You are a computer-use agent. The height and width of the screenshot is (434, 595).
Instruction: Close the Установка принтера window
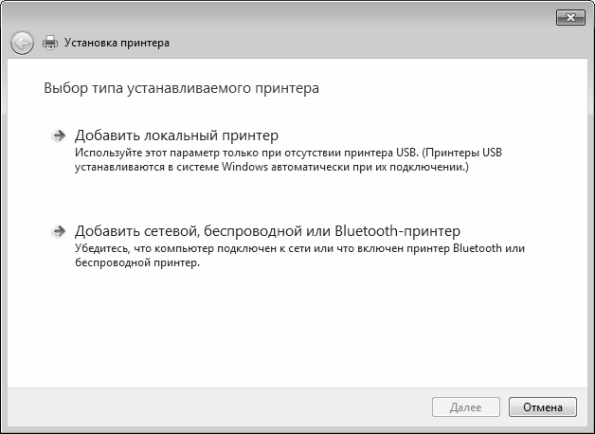click(568, 17)
